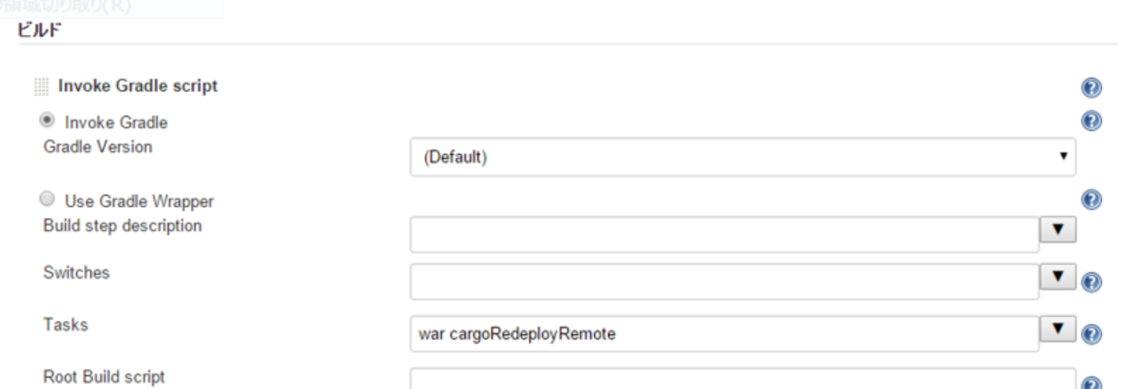Focus the Build step description input
Viewport: 1126px width, 389px height.
(x=725, y=234)
